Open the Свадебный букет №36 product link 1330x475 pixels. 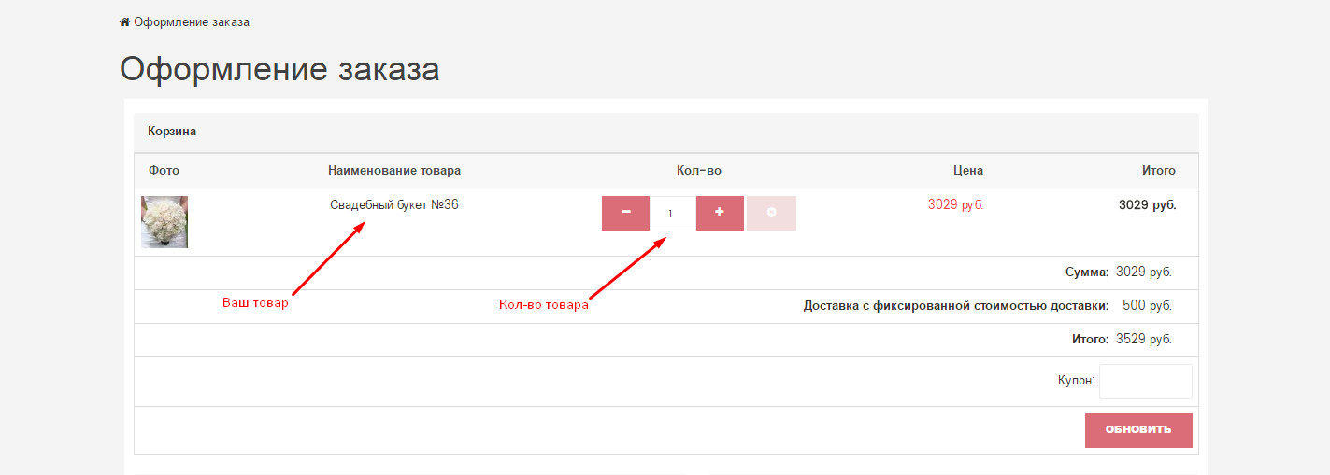[x=393, y=205]
